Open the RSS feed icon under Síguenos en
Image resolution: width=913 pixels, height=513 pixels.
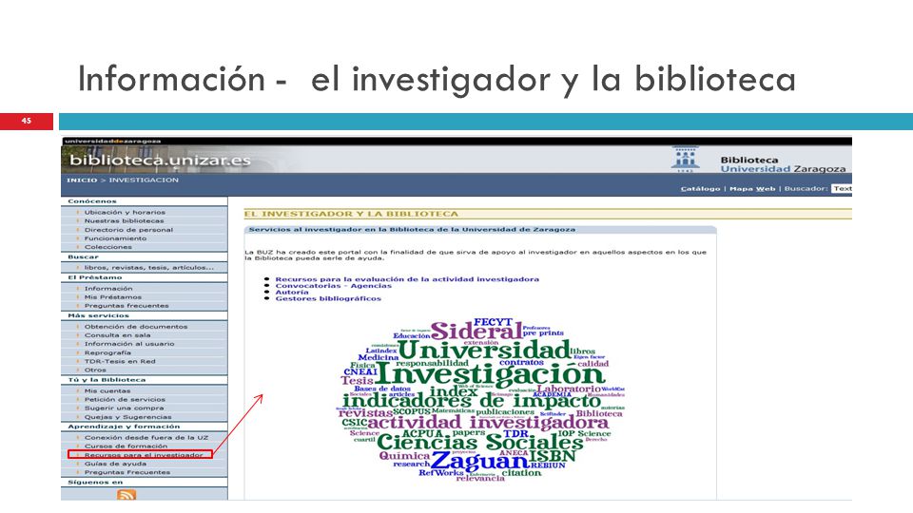[x=126, y=495]
